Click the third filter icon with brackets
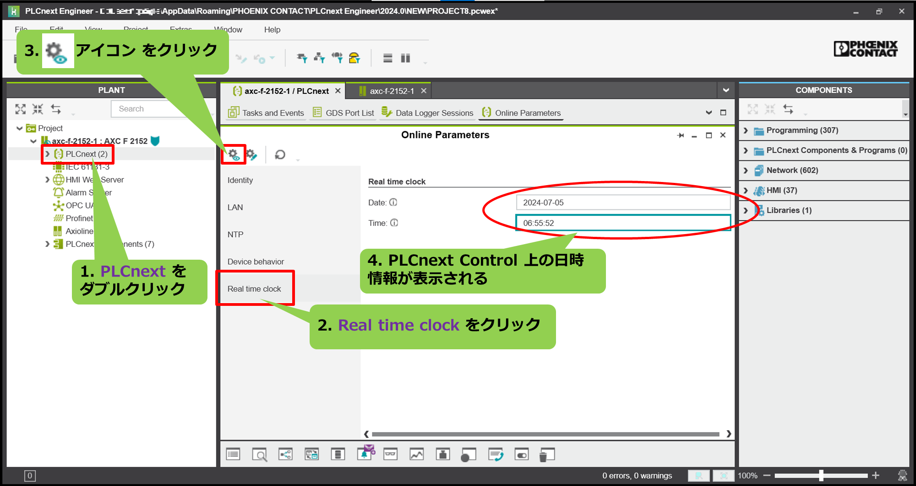Image resolution: width=916 pixels, height=486 pixels. [x=337, y=58]
